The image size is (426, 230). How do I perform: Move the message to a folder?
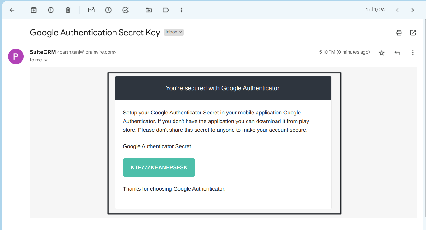point(149,10)
